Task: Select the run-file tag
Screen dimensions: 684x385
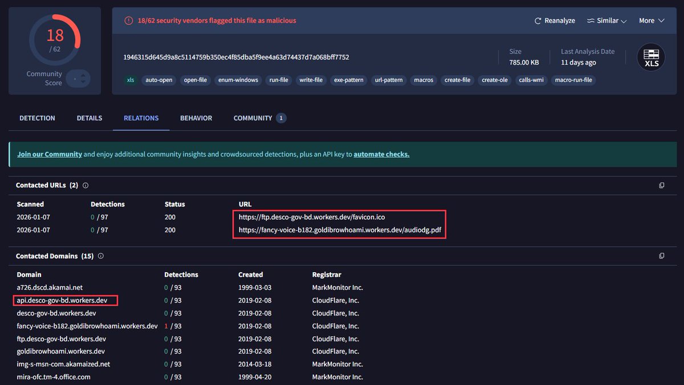Action: pos(279,80)
